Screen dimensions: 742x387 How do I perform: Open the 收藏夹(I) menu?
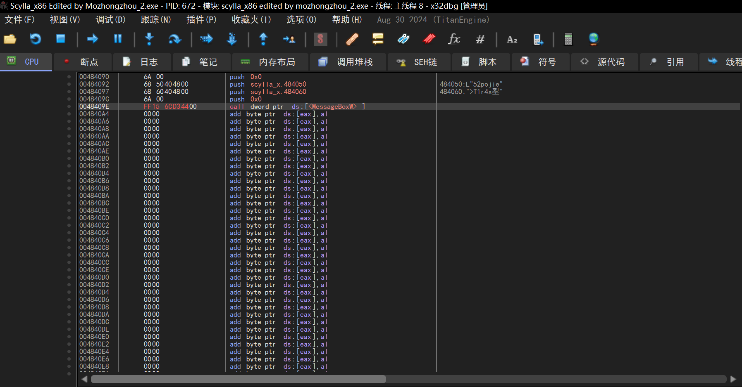[x=251, y=20]
